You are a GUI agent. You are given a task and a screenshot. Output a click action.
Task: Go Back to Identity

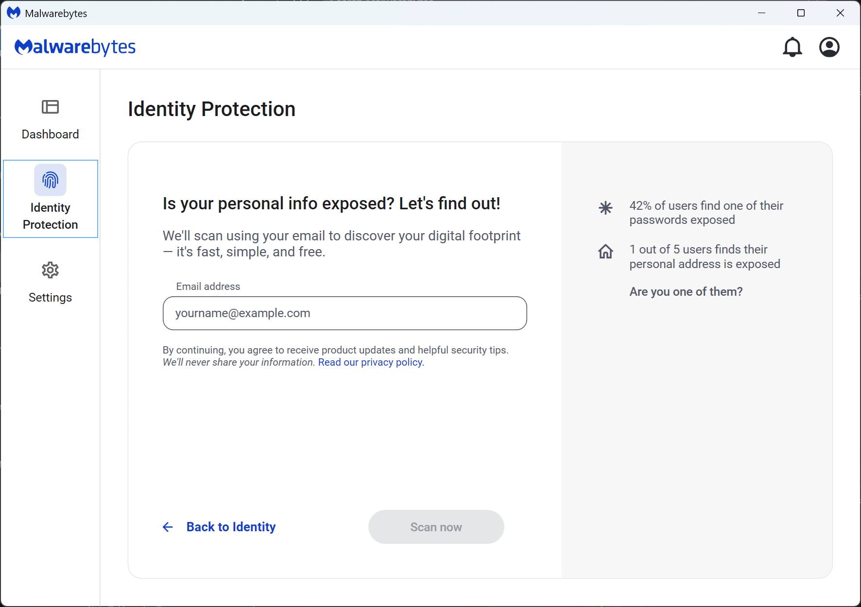pyautogui.click(x=231, y=527)
